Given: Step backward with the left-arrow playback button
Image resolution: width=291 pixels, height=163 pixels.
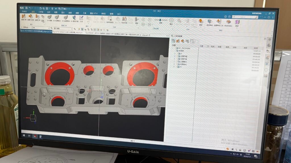Looking at the screenshot, I should pos(143,20).
